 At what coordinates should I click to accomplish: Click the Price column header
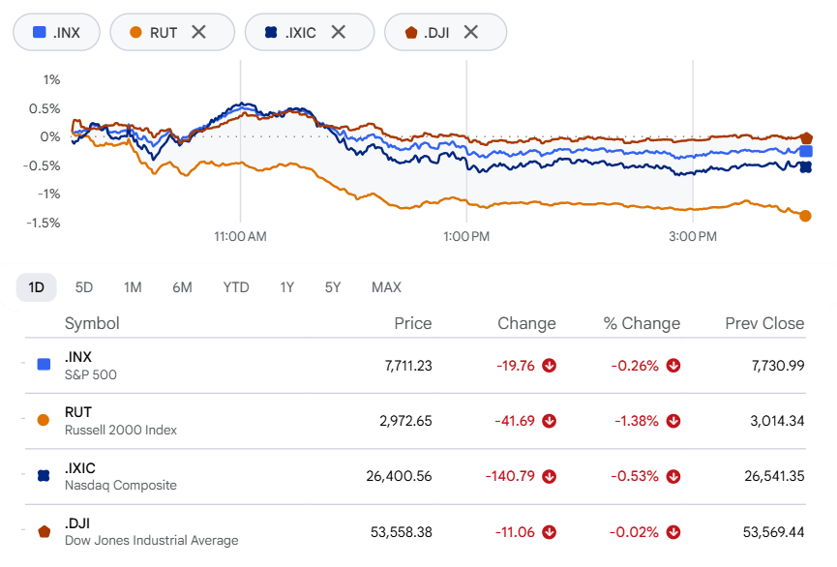coord(412,323)
